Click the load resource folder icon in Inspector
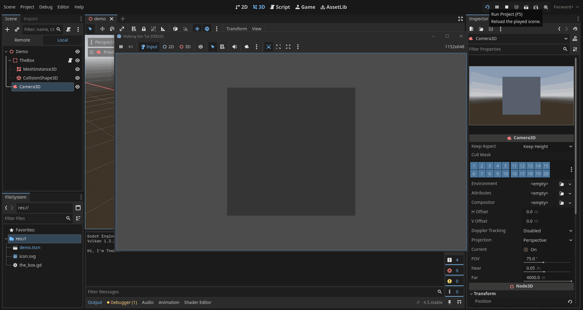The width and height of the screenshot is (583, 310). click(481, 29)
